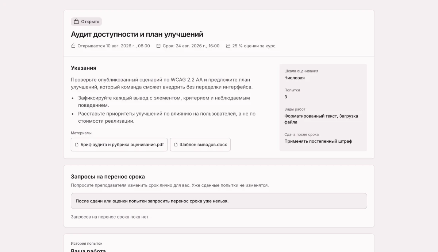Click the Указания section heading
Viewport: 438px width, 252px height.
click(84, 68)
